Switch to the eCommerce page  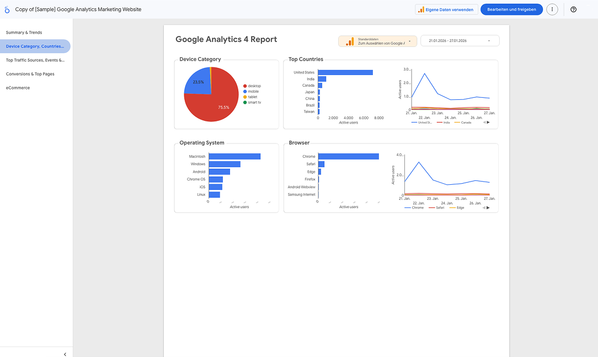pos(18,88)
